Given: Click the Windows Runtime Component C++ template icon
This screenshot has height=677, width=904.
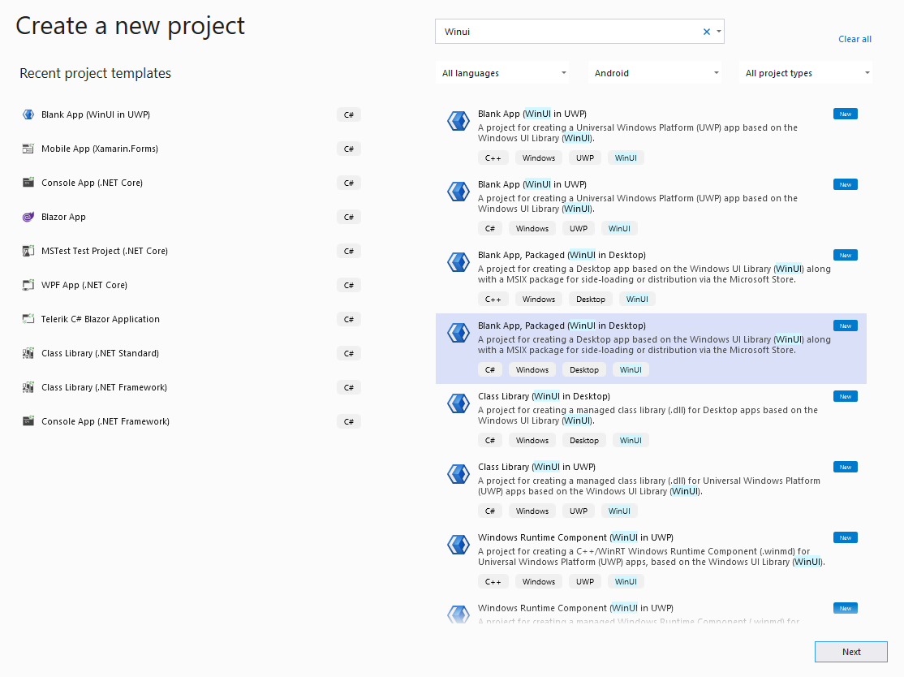Looking at the screenshot, I should 458,545.
